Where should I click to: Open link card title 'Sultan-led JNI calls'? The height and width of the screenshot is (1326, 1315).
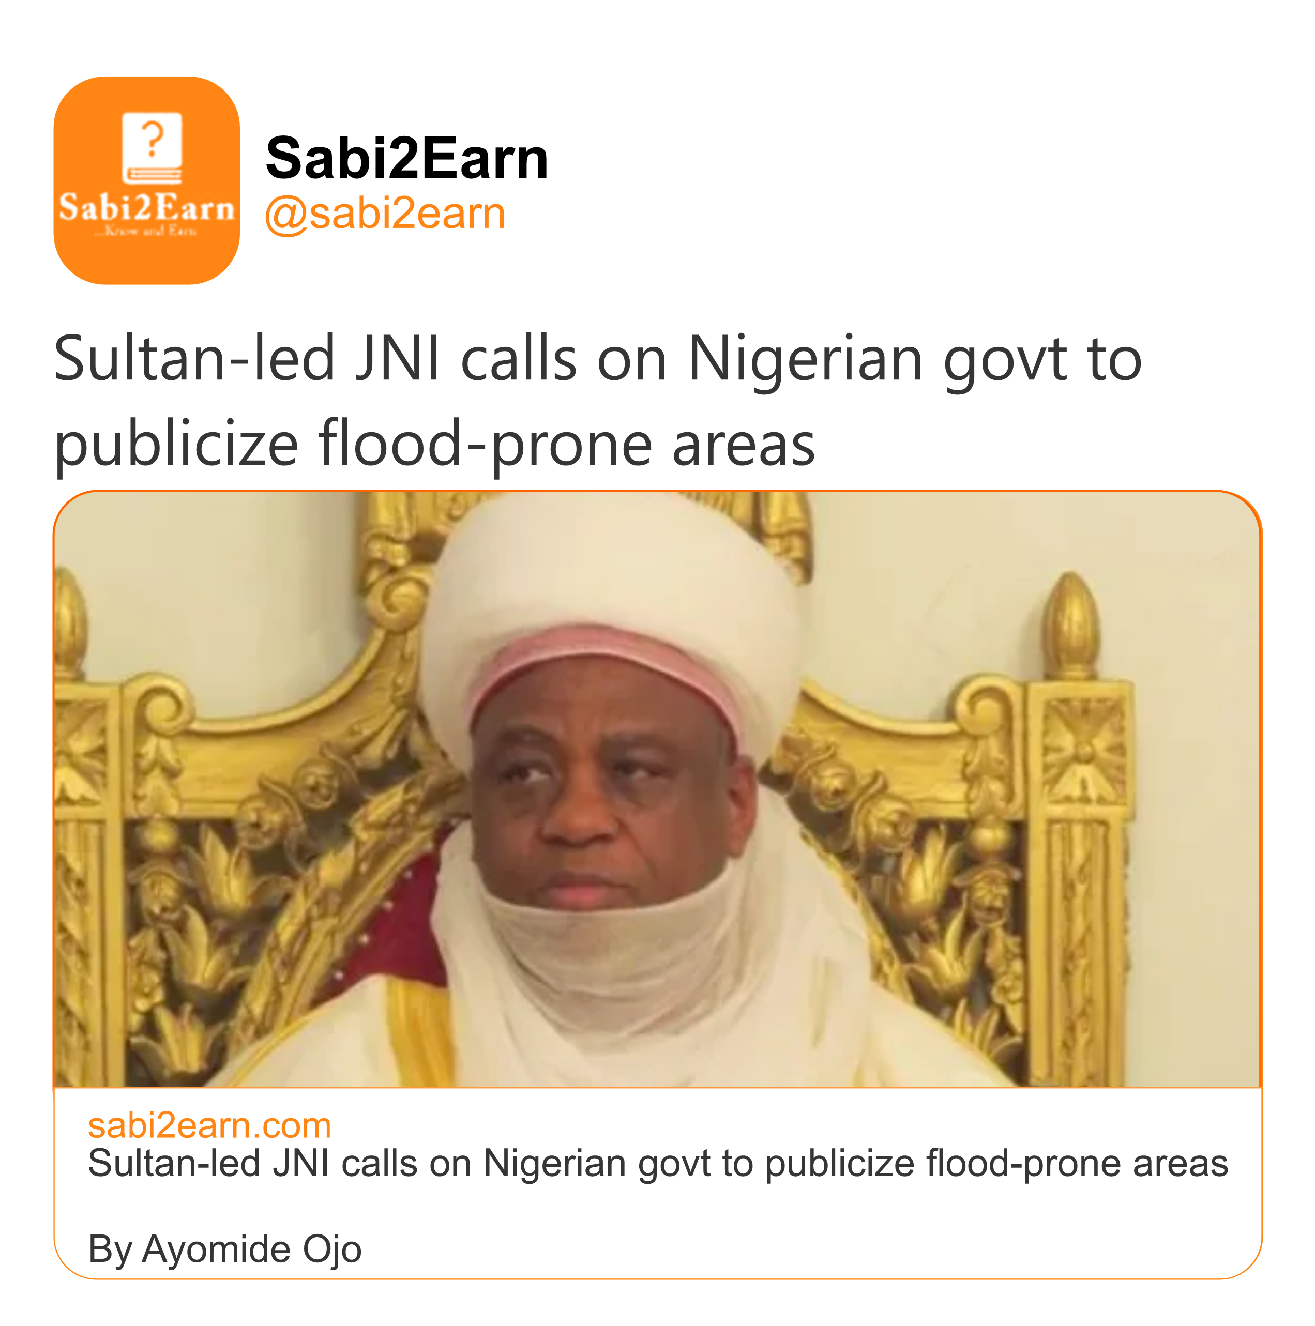(657, 1164)
